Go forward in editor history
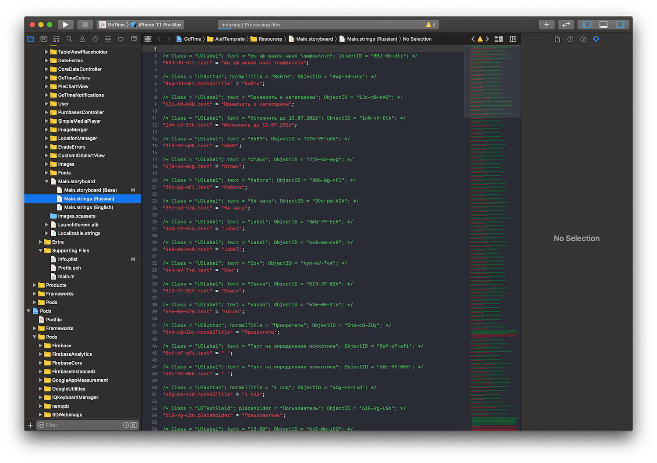Viewport: 657px width, 463px height. [169, 39]
